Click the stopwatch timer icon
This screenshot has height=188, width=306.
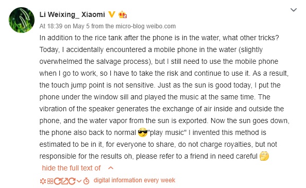pos(86,181)
